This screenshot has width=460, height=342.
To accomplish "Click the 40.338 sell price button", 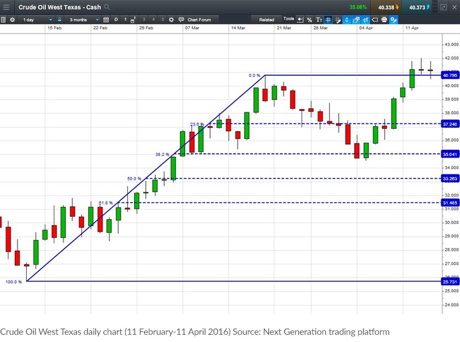I will click(386, 7).
